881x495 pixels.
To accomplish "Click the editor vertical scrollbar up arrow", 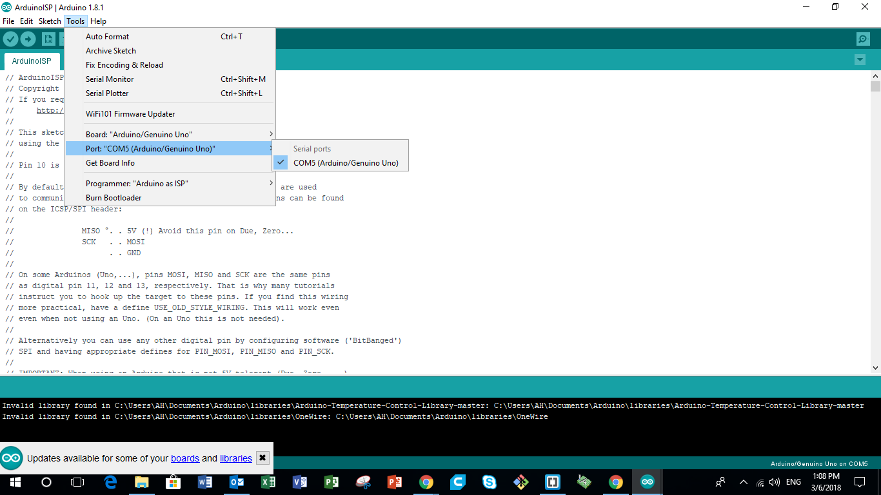I will pyautogui.click(x=875, y=76).
